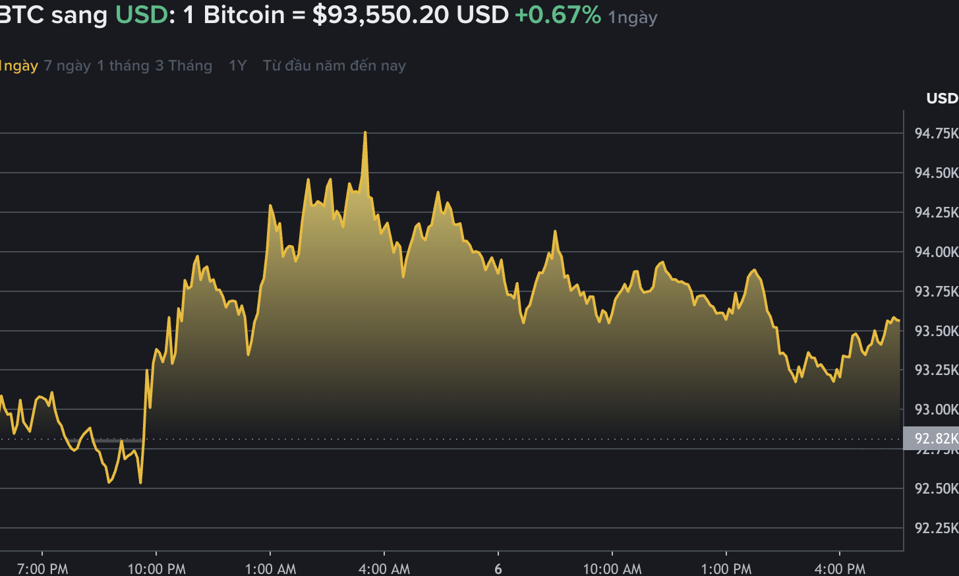Switch to the 7 ngày view

68,65
